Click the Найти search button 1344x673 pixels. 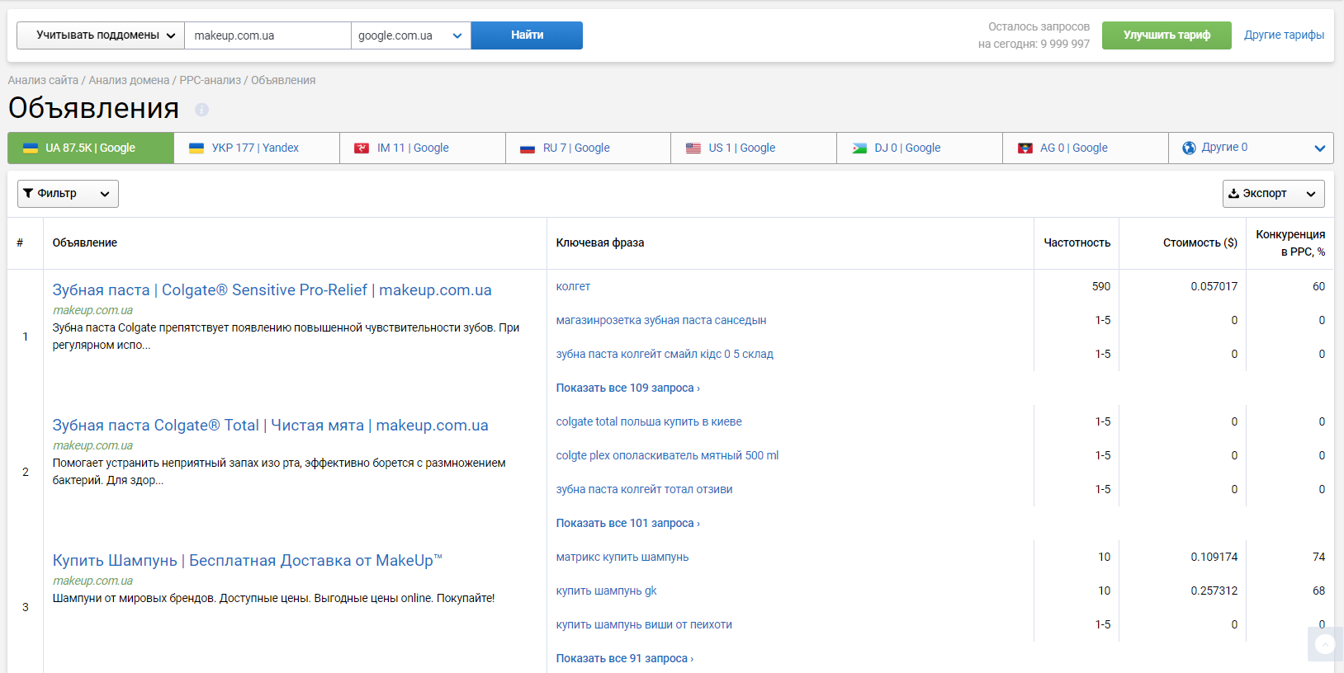click(527, 35)
